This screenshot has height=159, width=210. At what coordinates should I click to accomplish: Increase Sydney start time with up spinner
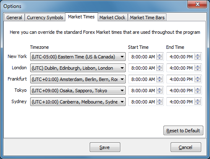[x=159, y=100]
